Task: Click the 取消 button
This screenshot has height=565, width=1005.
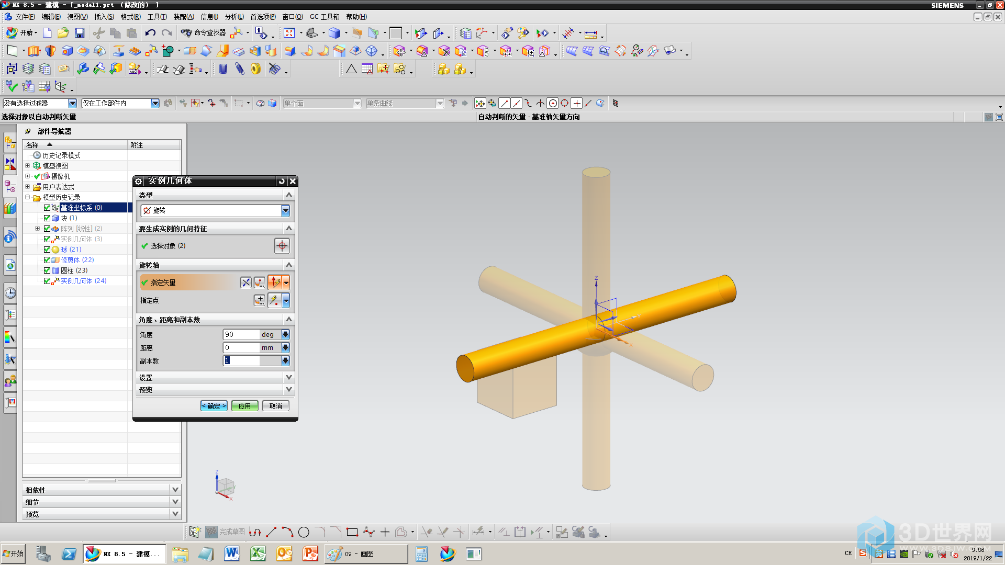Action: 276,406
